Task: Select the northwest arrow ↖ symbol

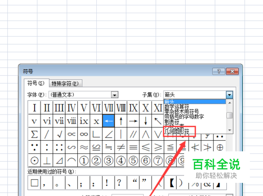Action: (158, 121)
